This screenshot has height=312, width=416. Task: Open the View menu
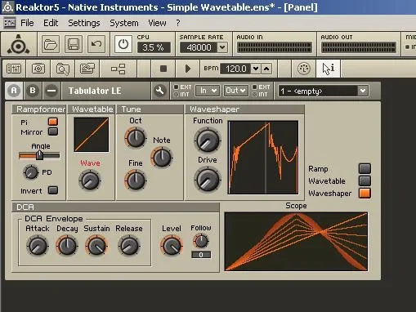coord(157,23)
